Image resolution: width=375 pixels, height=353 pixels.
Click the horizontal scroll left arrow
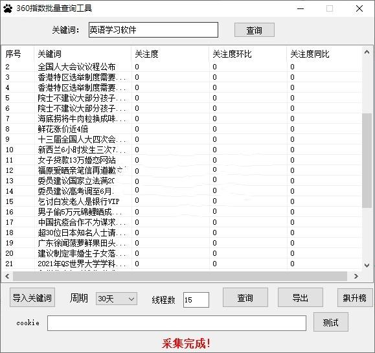tap(7, 276)
